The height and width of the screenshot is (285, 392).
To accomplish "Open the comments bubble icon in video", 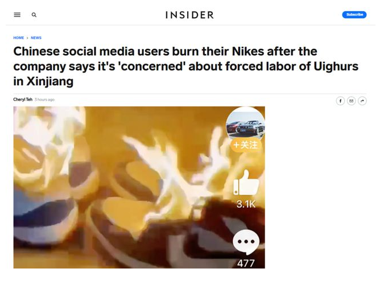I will click(x=246, y=242).
